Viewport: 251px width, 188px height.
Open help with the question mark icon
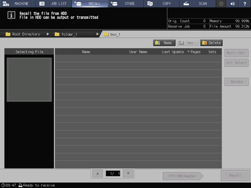(245, 3)
